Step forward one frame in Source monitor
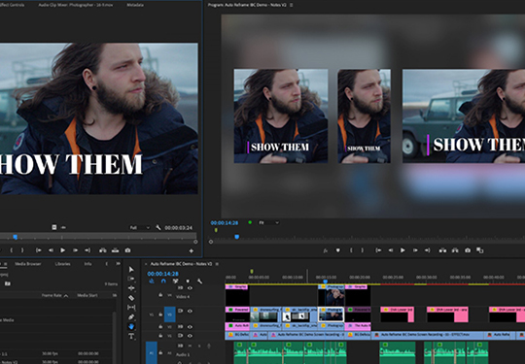Viewport: 525px width, 364px height. tap(75, 250)
